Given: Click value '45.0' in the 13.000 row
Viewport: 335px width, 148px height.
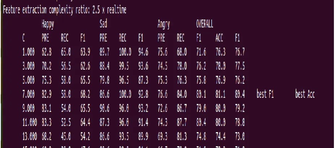Looking at the screenshot, I should 66,136.
